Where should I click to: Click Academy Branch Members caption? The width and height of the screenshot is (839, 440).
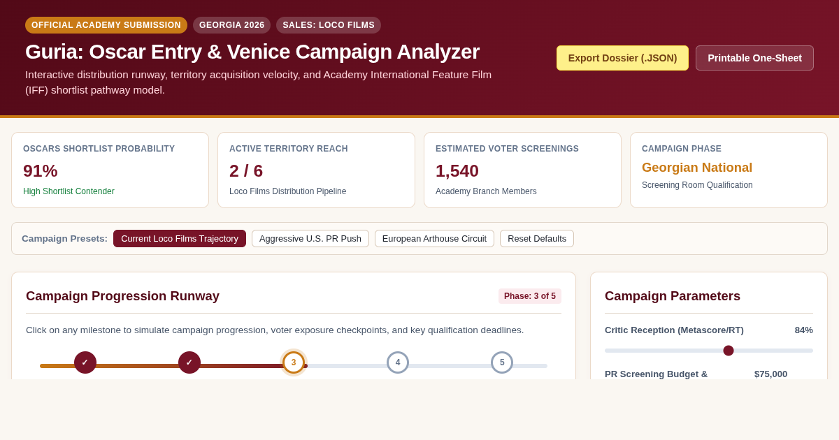[x=486, y=191]
